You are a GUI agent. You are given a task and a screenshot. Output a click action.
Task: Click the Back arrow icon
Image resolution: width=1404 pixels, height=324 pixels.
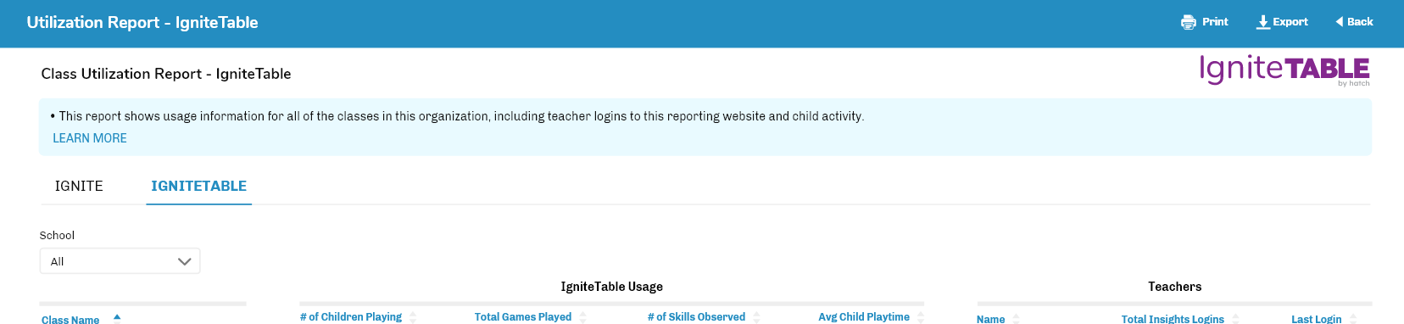pos(1340,22)
